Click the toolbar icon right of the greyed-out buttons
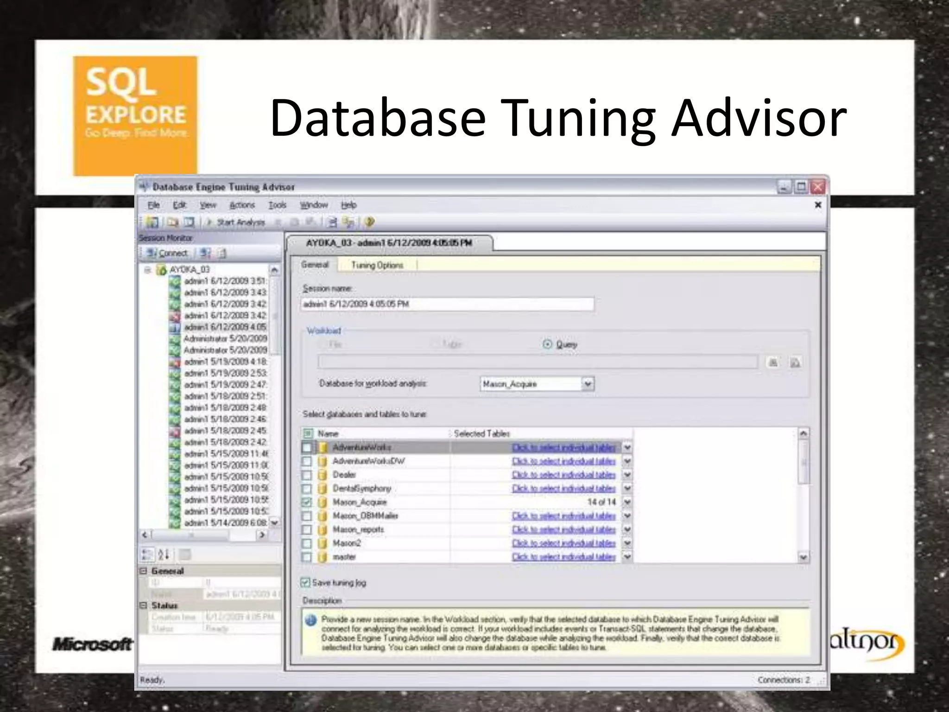The width and height of the screenshot is (949, 712). (x=332, y=222)
